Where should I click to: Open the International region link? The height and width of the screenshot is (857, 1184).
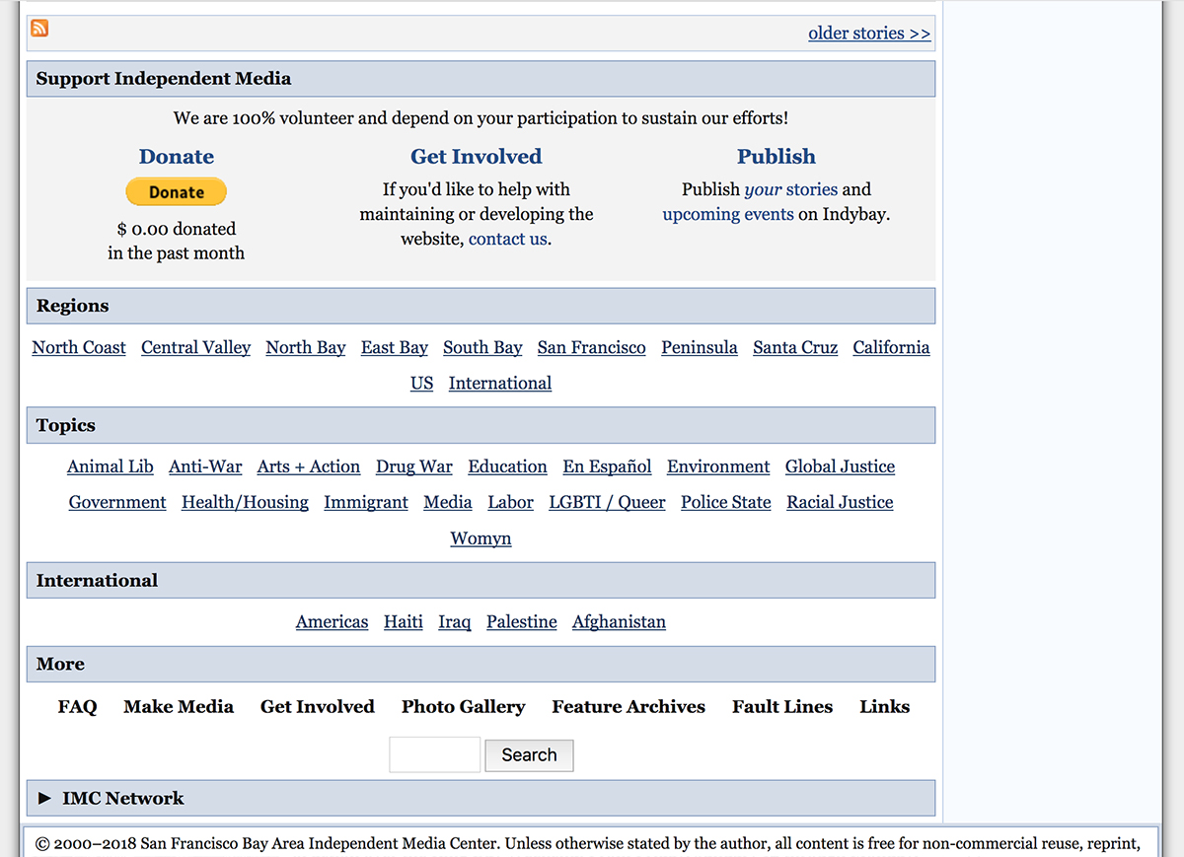(500, 384)
